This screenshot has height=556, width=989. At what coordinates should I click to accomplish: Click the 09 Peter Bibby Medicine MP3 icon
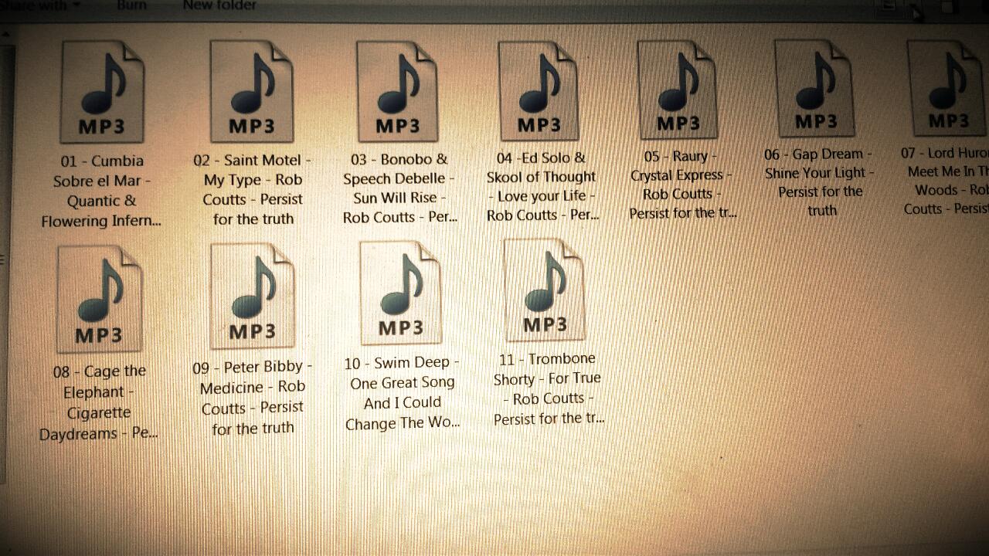252,297
